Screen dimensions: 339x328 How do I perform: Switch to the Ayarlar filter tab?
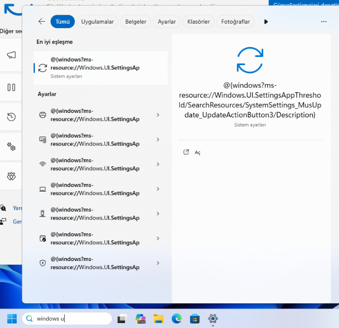167,22
